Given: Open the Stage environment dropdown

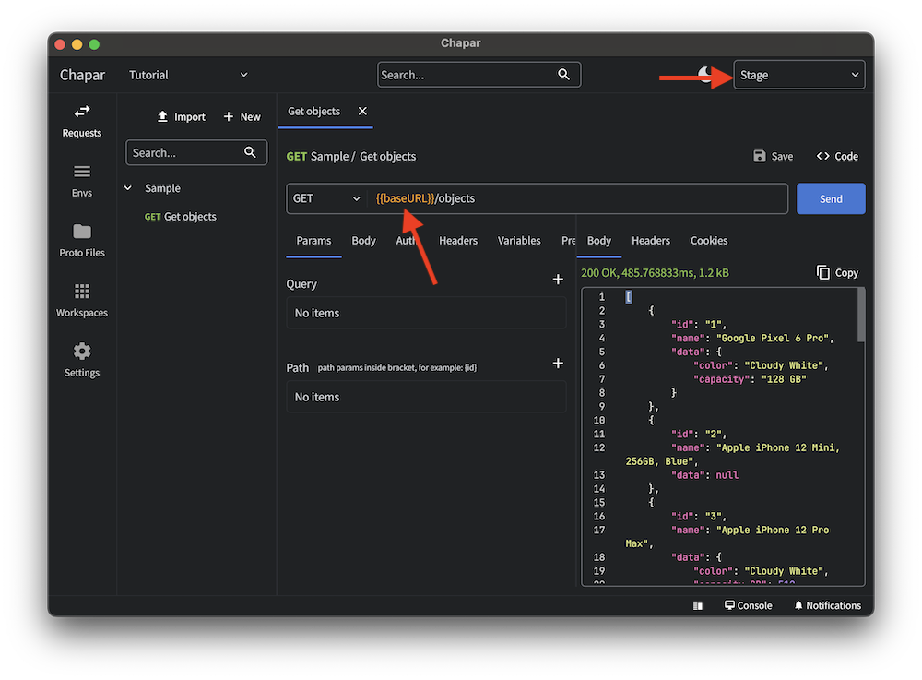Looking at the screenshot, I should coord(798,74).
